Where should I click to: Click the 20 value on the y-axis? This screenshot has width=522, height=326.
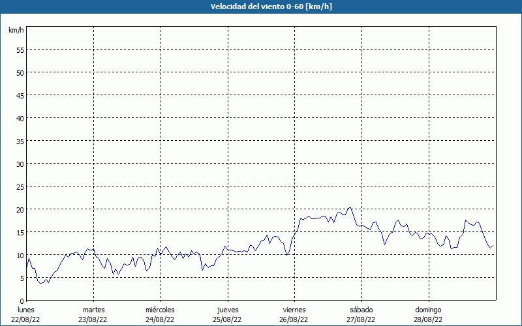pyautogui.click(x=20, y=209)
